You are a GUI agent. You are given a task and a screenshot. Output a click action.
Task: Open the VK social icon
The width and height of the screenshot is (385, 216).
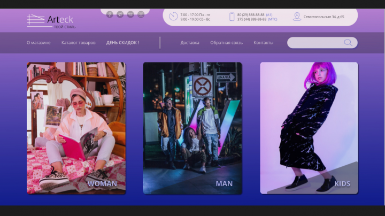[x=130, y=14]
